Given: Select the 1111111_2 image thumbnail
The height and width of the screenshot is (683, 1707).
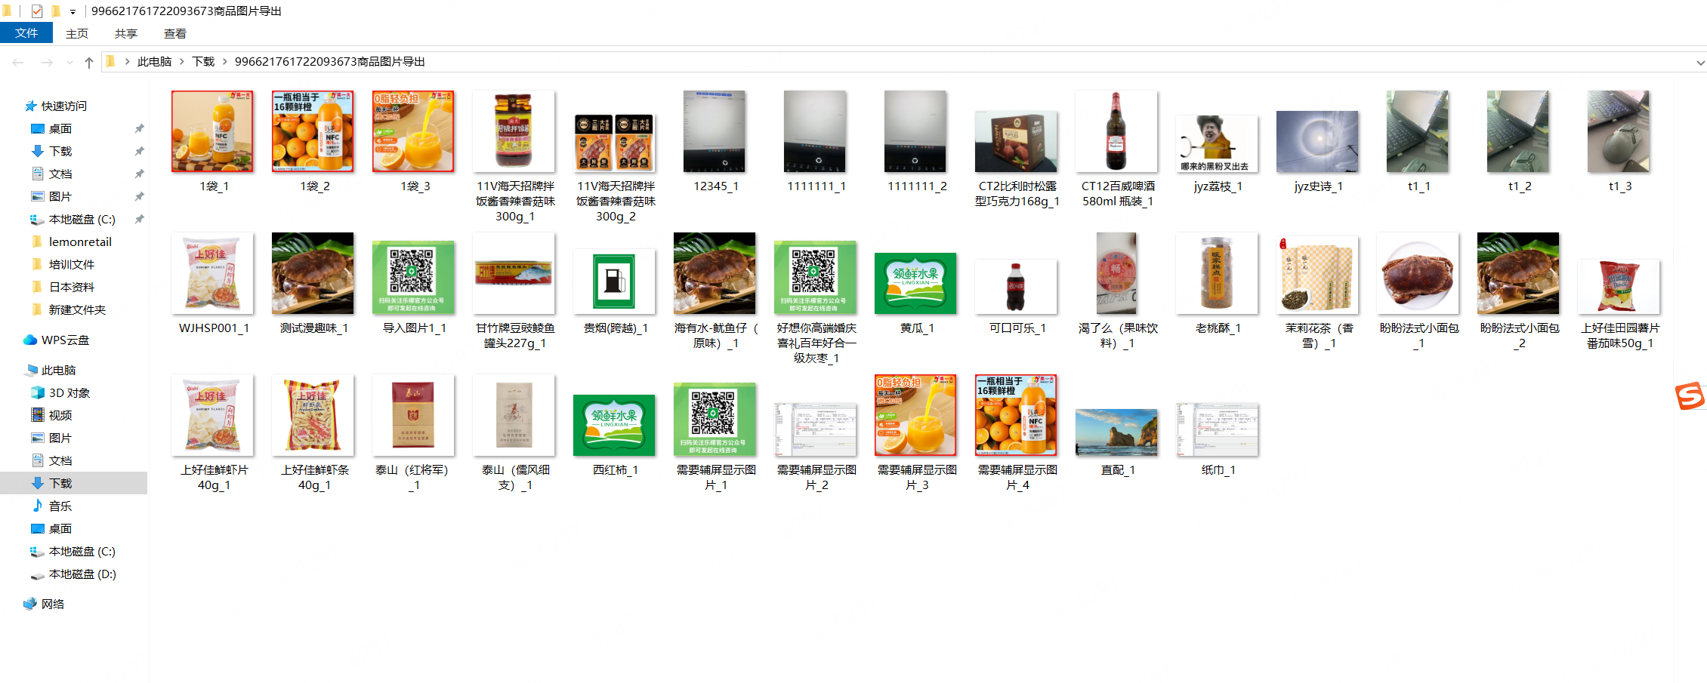Looking at the screenshot, I should (x=915, y=131).
